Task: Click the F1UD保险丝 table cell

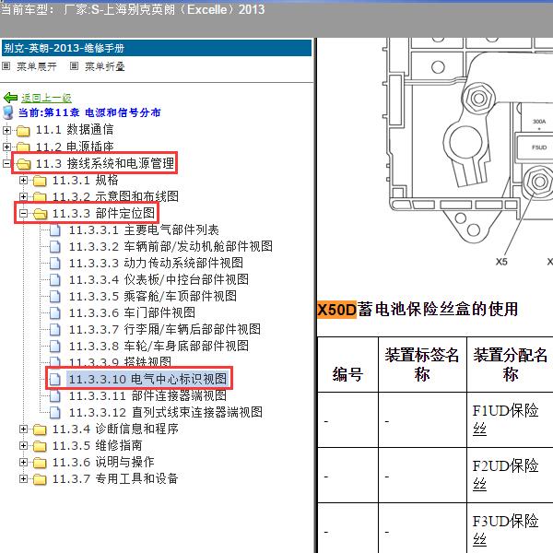Action: (x=510, y=419)
